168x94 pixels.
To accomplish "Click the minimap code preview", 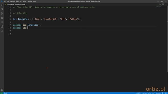I will pos(159,7).
